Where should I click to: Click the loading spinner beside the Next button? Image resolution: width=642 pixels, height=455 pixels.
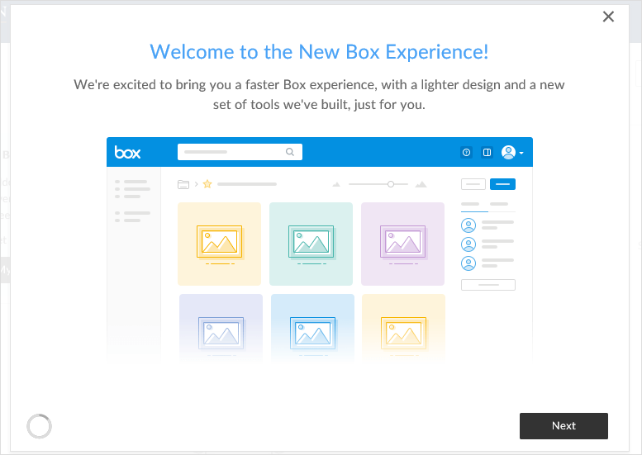tap(40, 426)
